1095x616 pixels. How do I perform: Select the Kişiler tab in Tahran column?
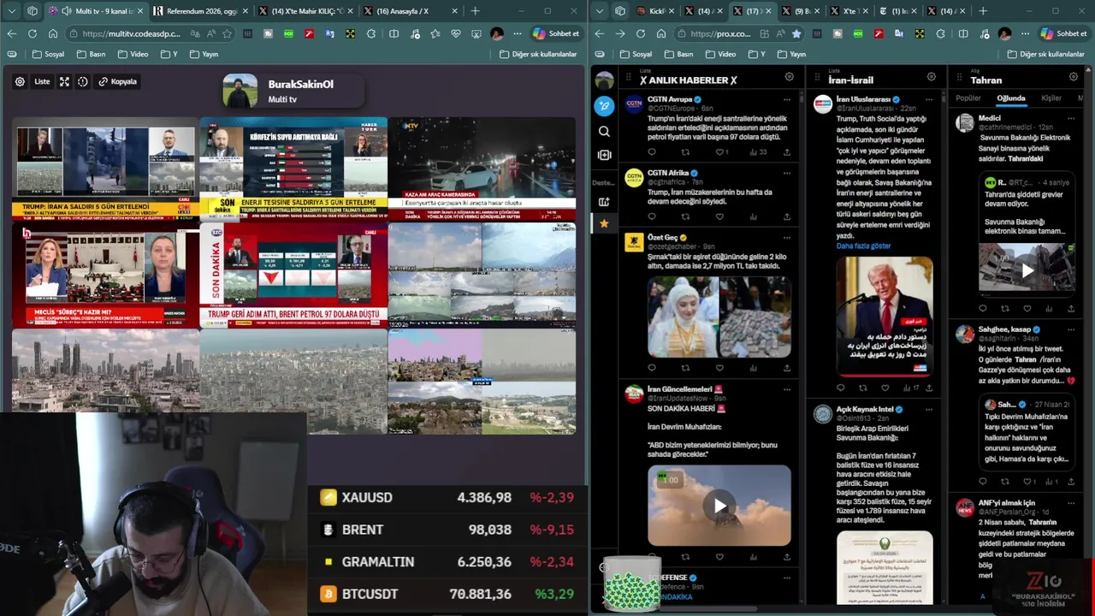[1051, 98]
